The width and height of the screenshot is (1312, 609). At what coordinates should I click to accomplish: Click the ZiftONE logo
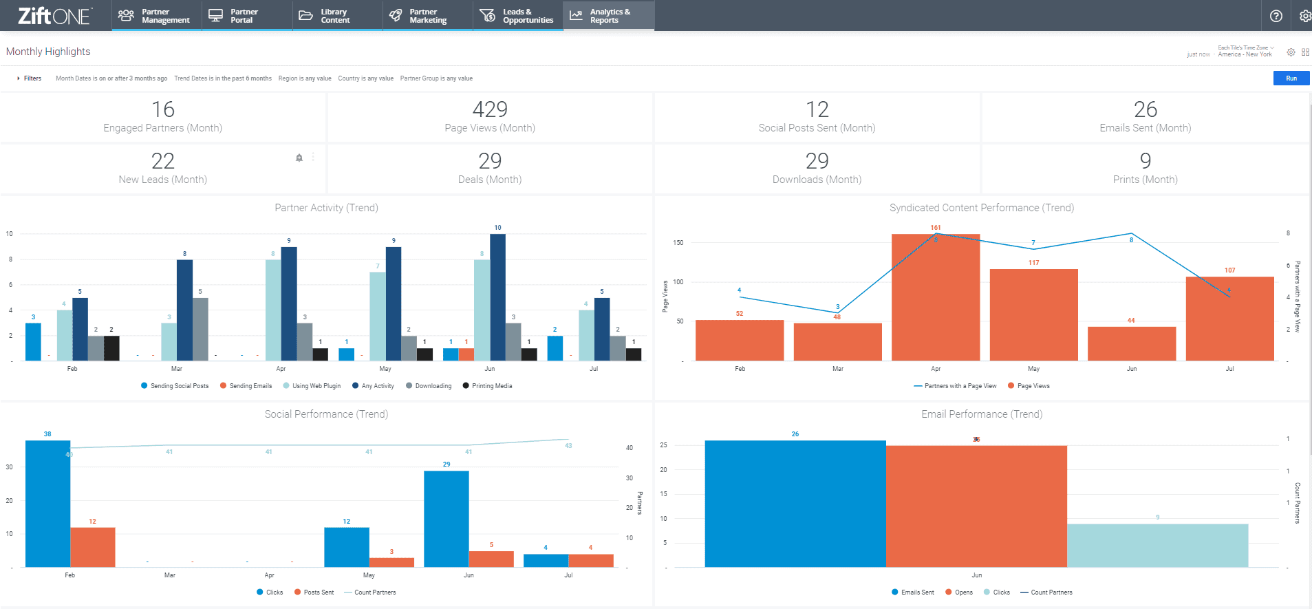click(x=54, y=16)
